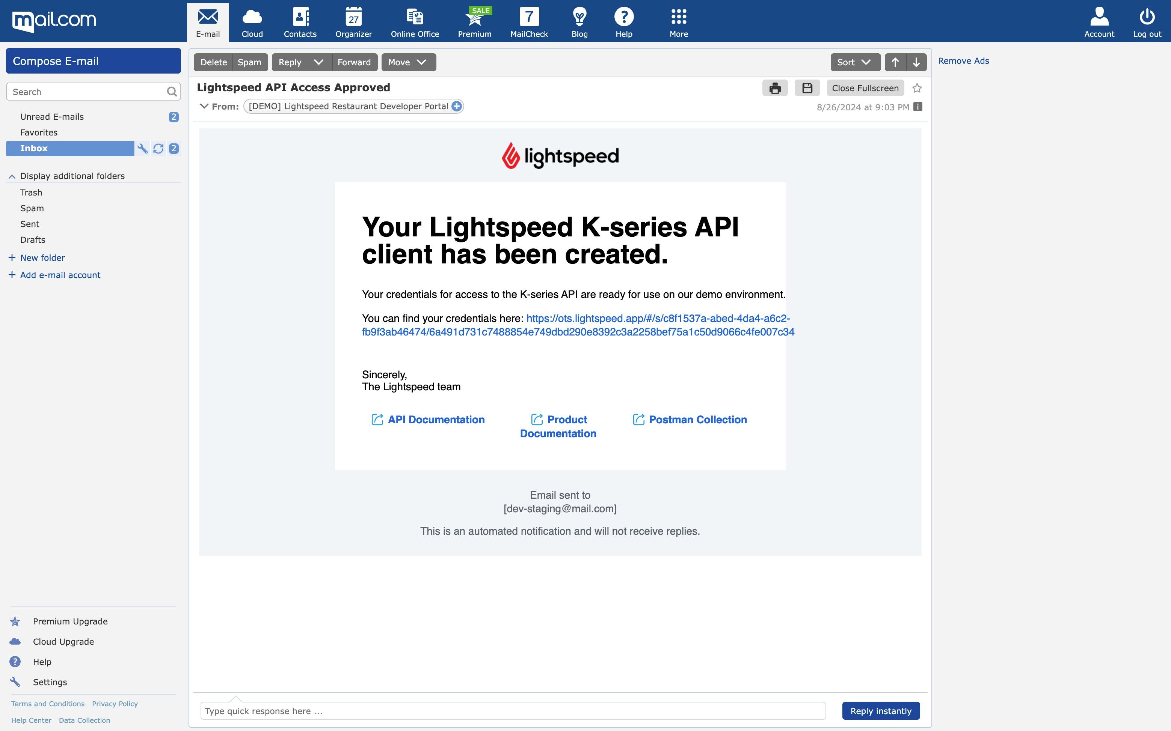Open Inbox folder settings wrench
Screen dimensions: 1171x731
click(x=142, y=149)
